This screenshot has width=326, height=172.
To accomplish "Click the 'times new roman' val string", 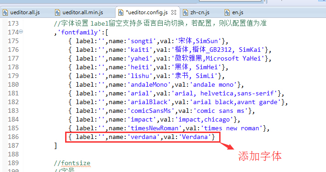I will point(232,128).
